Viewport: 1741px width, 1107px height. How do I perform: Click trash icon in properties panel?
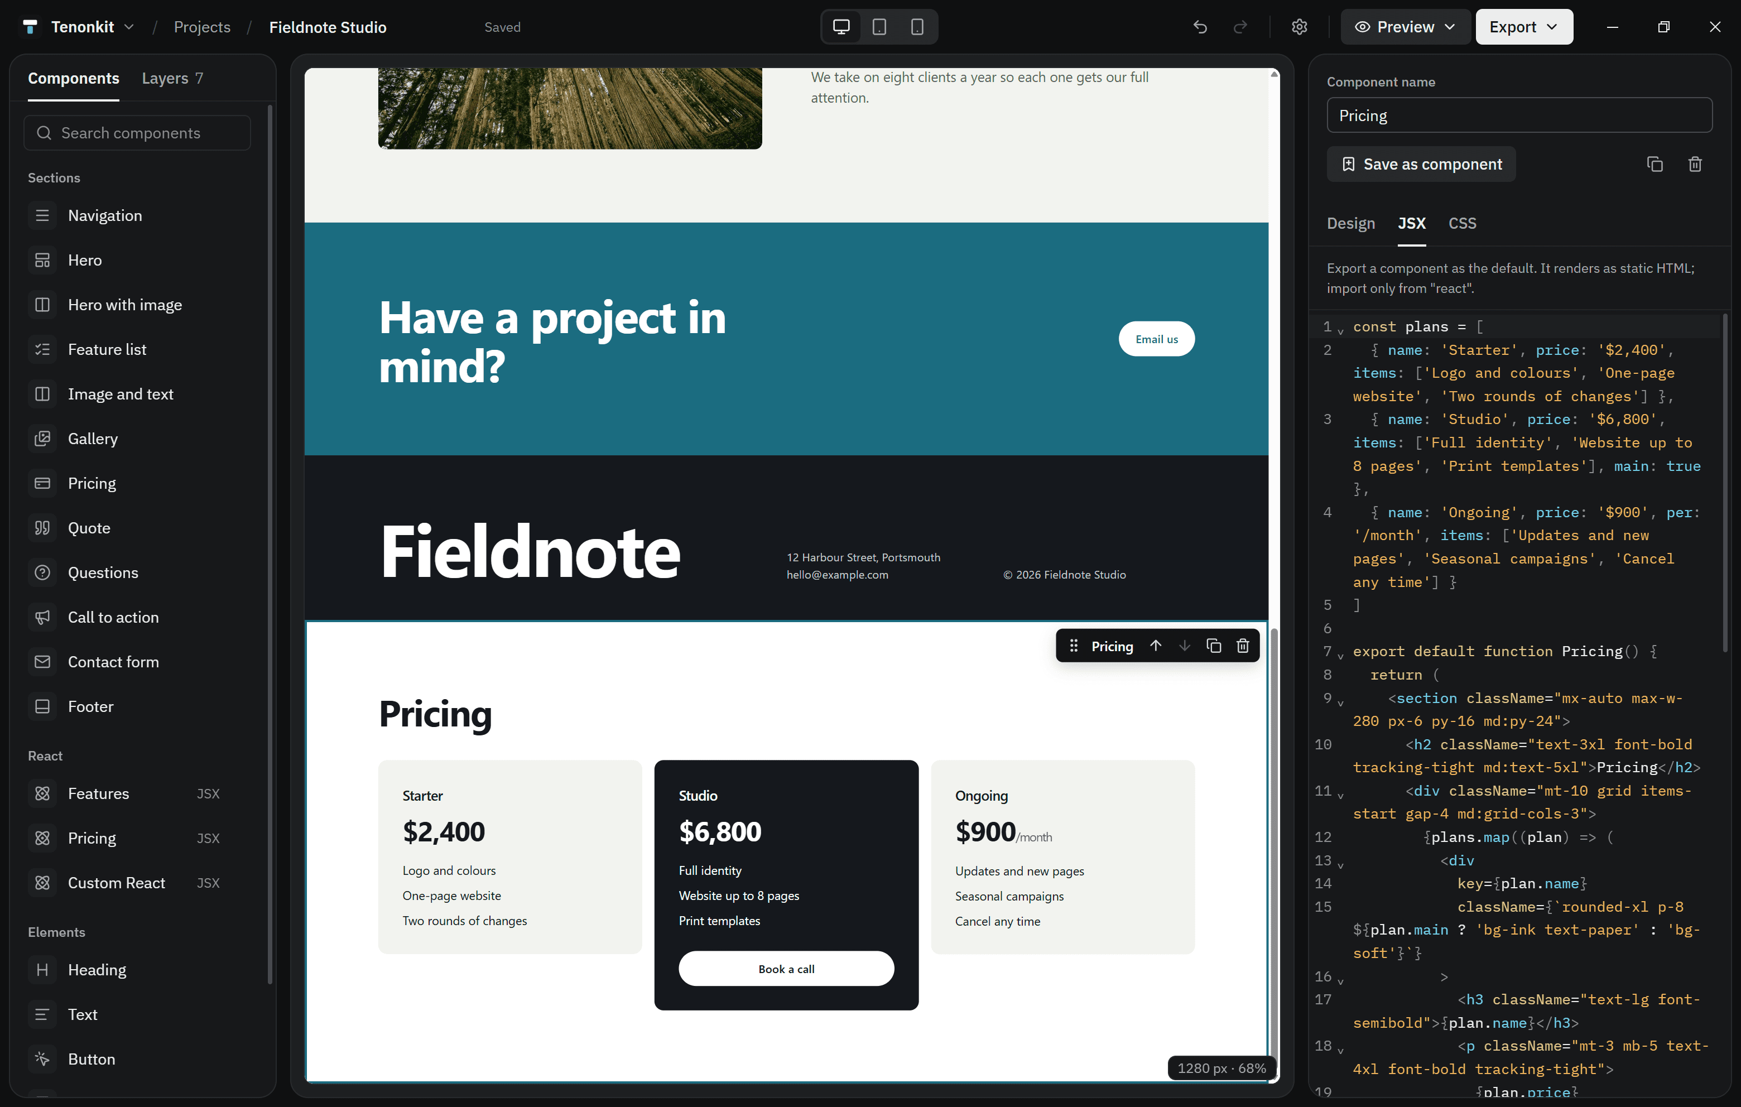(x=1695, y=164)
